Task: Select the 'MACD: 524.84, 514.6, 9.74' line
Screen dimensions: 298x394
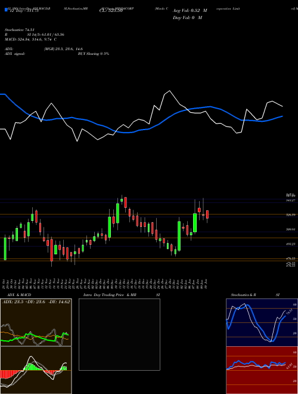Action: tap(29, 39)
